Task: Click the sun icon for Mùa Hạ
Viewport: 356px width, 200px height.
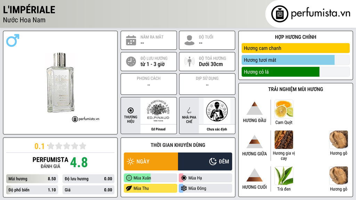Action: click(x=184, y=178)
